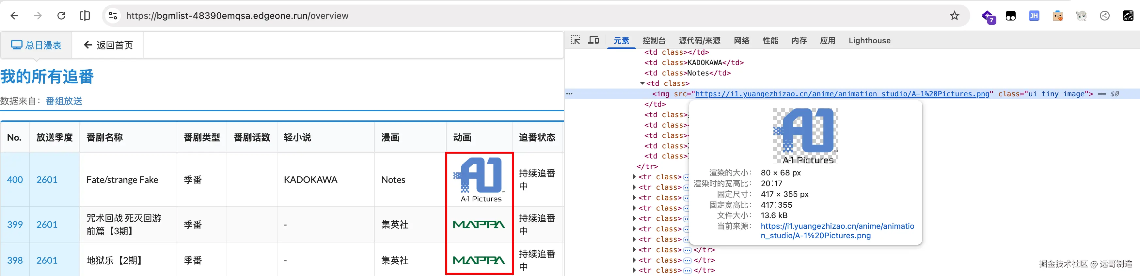Open the orange box-face extension icon
The image size is (1140, 276).
1058,16
